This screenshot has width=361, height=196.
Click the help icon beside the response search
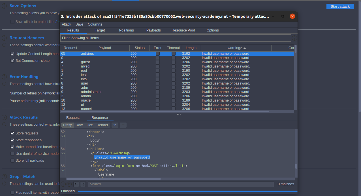click(x=63, y=184)
